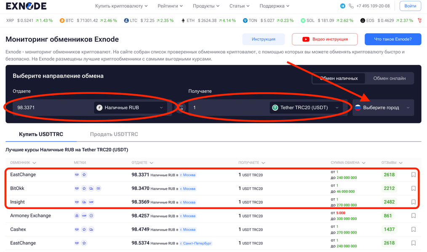Click the star badge on Cashex row
Image resolution: width=427 pixels, height=252 pixels.
(84, 230)
